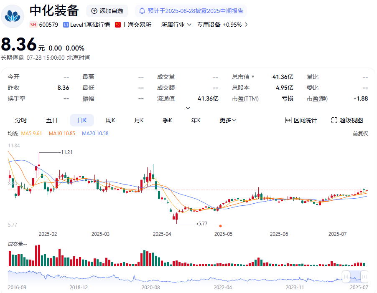The width and height of the screenshot is (377, 293).
Task: Open 专用设备 industry arrow
Action: [246, 25]
